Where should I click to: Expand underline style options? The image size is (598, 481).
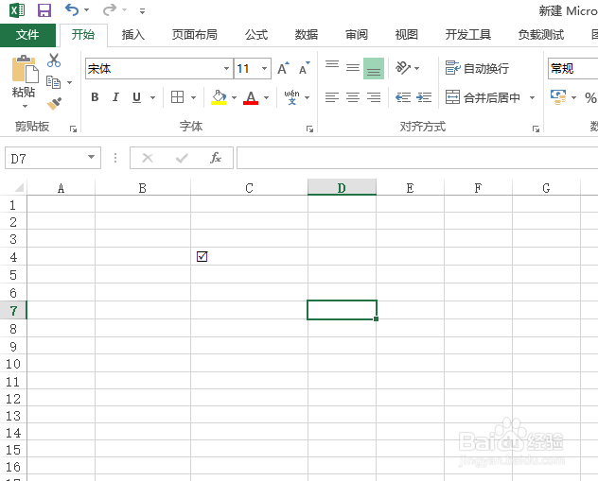point(153,98)
